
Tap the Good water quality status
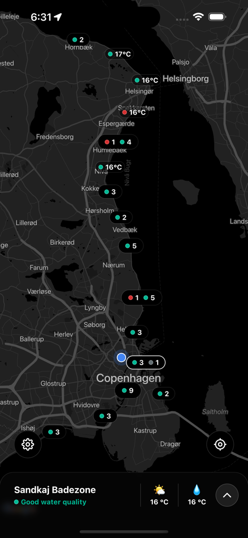point(50,502)
